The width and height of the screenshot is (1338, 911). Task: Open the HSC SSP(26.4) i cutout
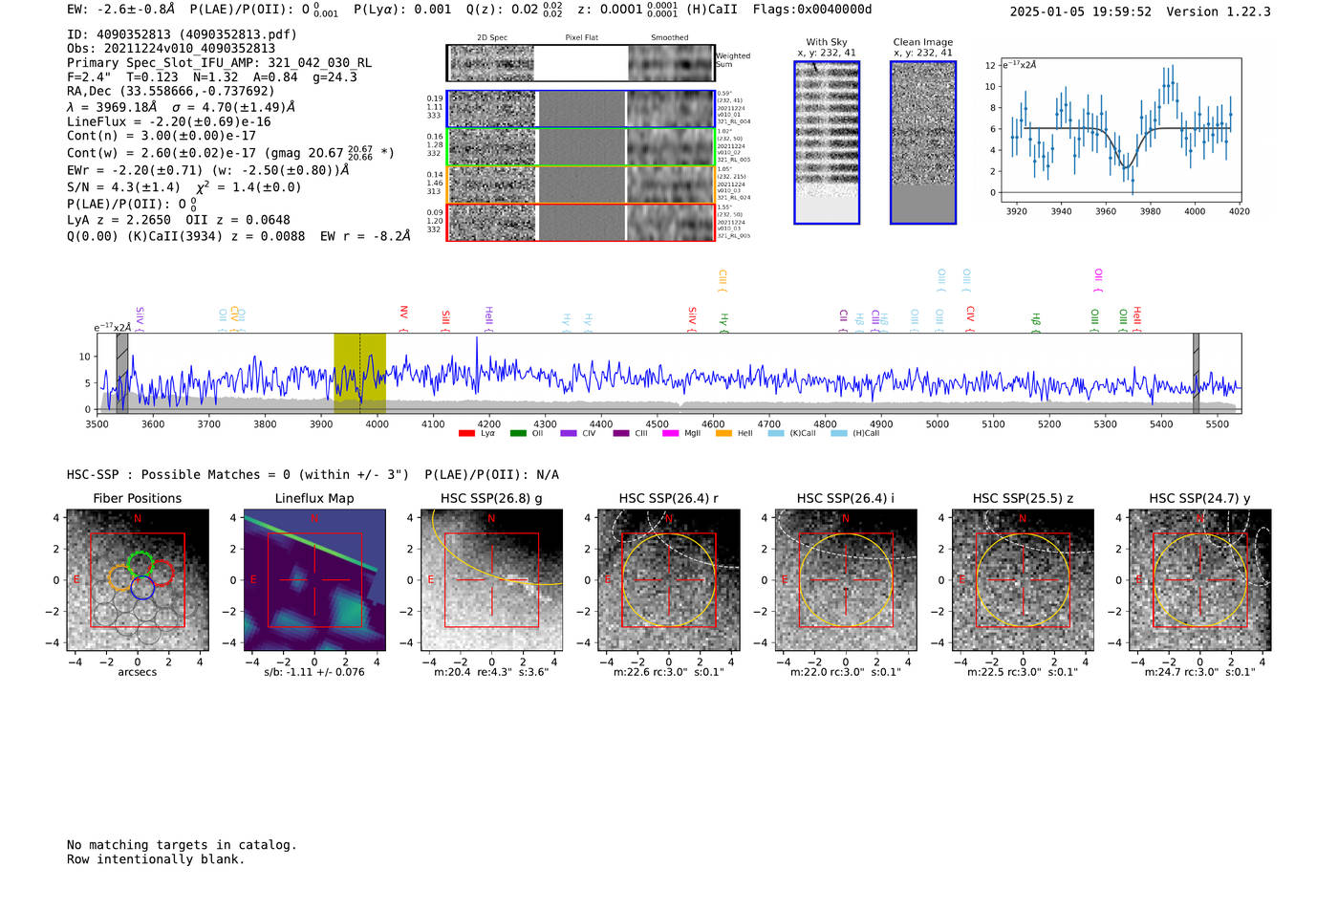[846, 580]
